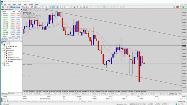Toggle chart auto scroll icon
Screen dimensions: 187x105
pos(50,7)
